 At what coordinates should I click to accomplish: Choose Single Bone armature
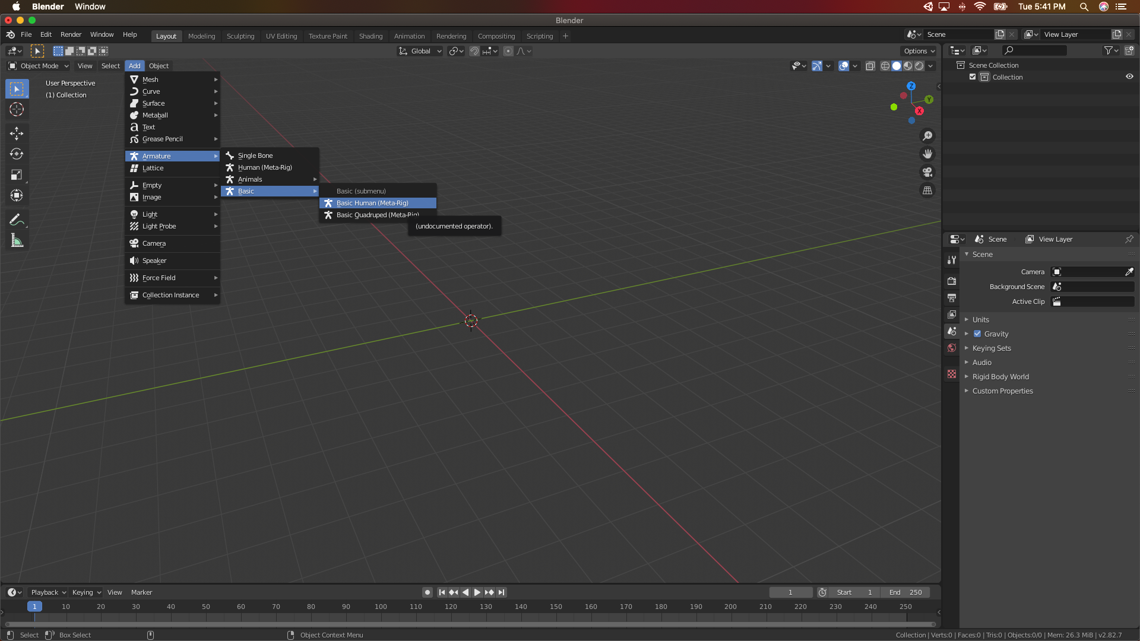pyautogui.click(x=270, y=156)
